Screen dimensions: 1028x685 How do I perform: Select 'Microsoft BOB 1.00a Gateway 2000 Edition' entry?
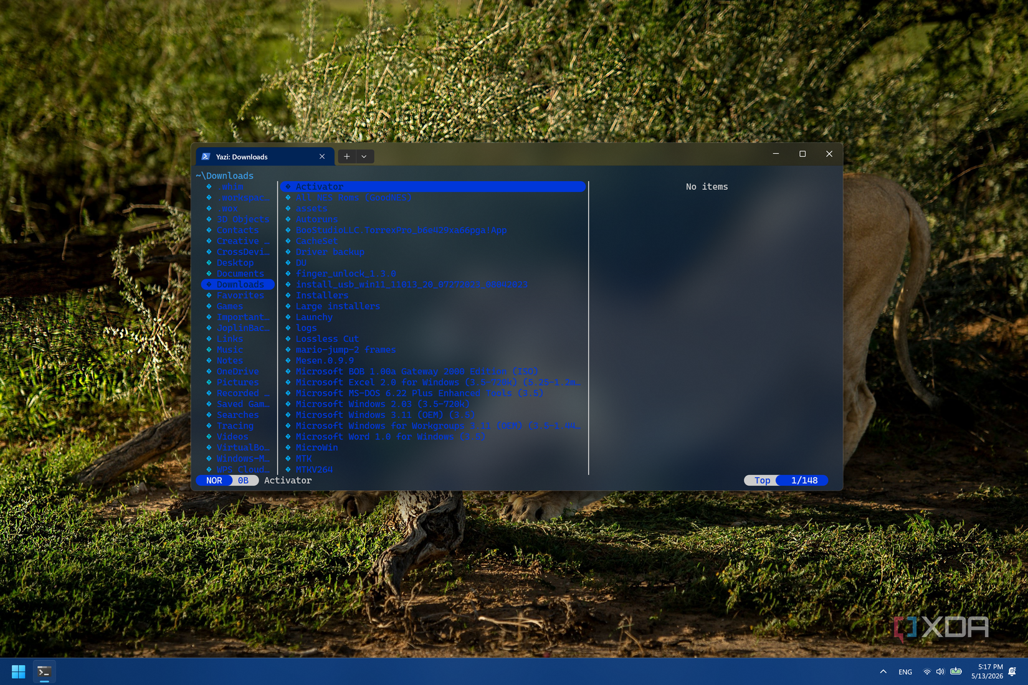click(x=417, y=372)
